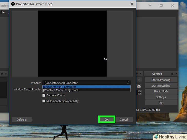187x140 pixels.
Task: Click the down arrow below the gear
Action: click(x=139, y=94)
